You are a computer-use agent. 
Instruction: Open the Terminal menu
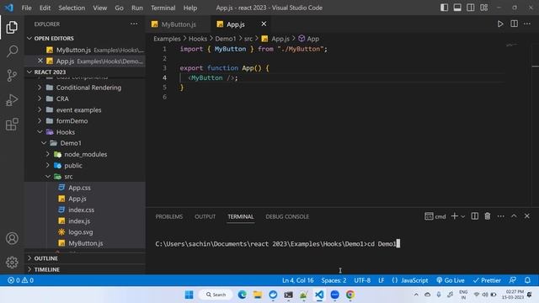click(x=163, y=8)
